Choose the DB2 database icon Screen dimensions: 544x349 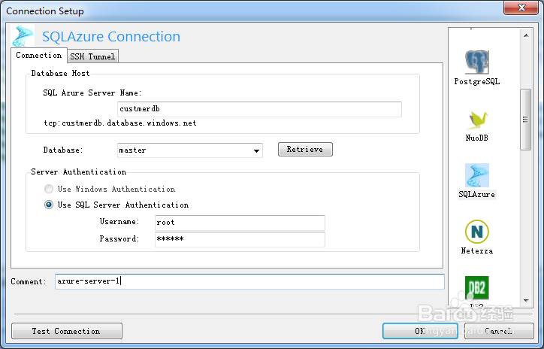pos(477,287)
